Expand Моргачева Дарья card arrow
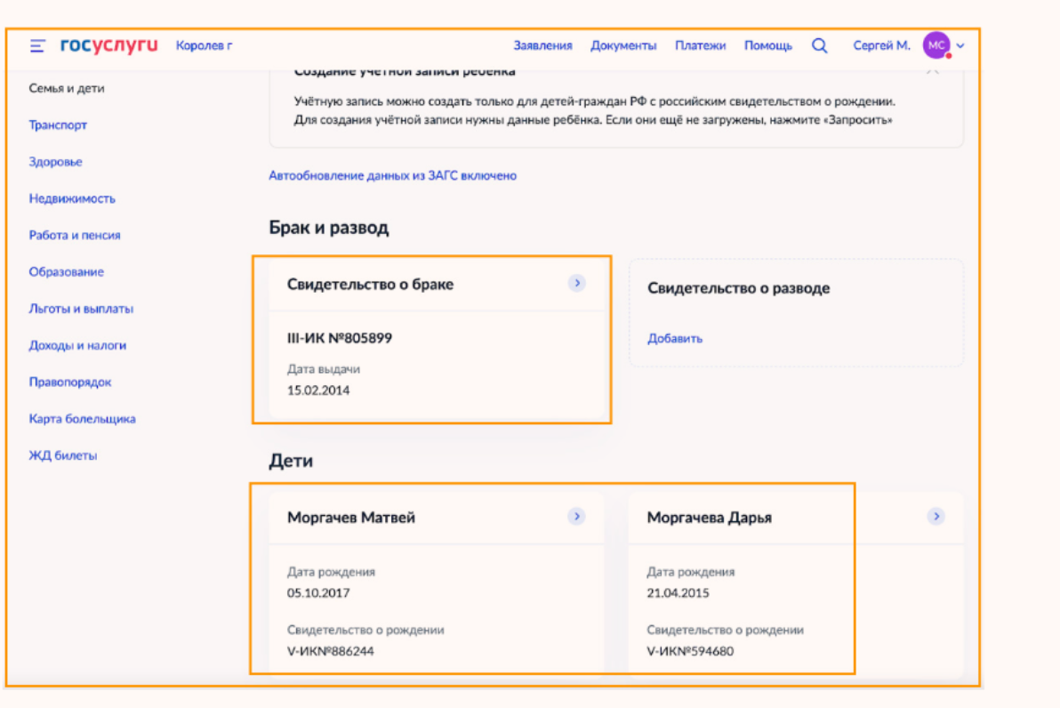Image resolution: width=1060 pixels, height=708 pixels. (936, 517)
